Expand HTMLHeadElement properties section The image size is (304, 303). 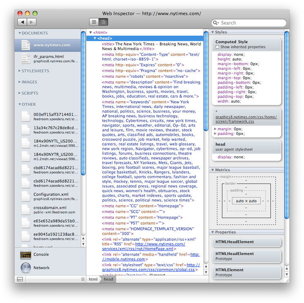(x=247, y=242)
